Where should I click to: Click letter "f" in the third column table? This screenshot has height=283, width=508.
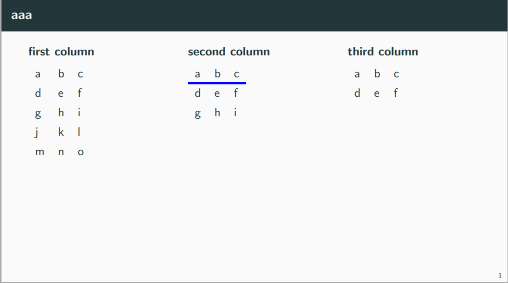pos(395,93)
